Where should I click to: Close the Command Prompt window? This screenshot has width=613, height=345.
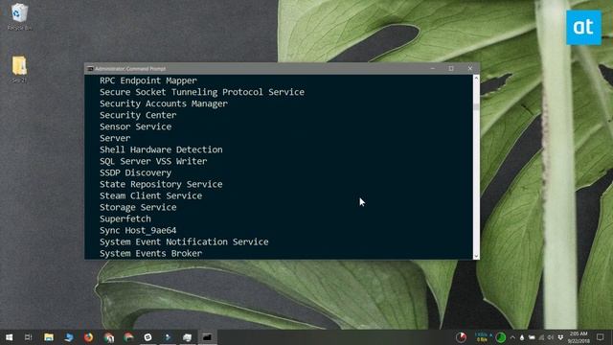[x=470, y=68]
